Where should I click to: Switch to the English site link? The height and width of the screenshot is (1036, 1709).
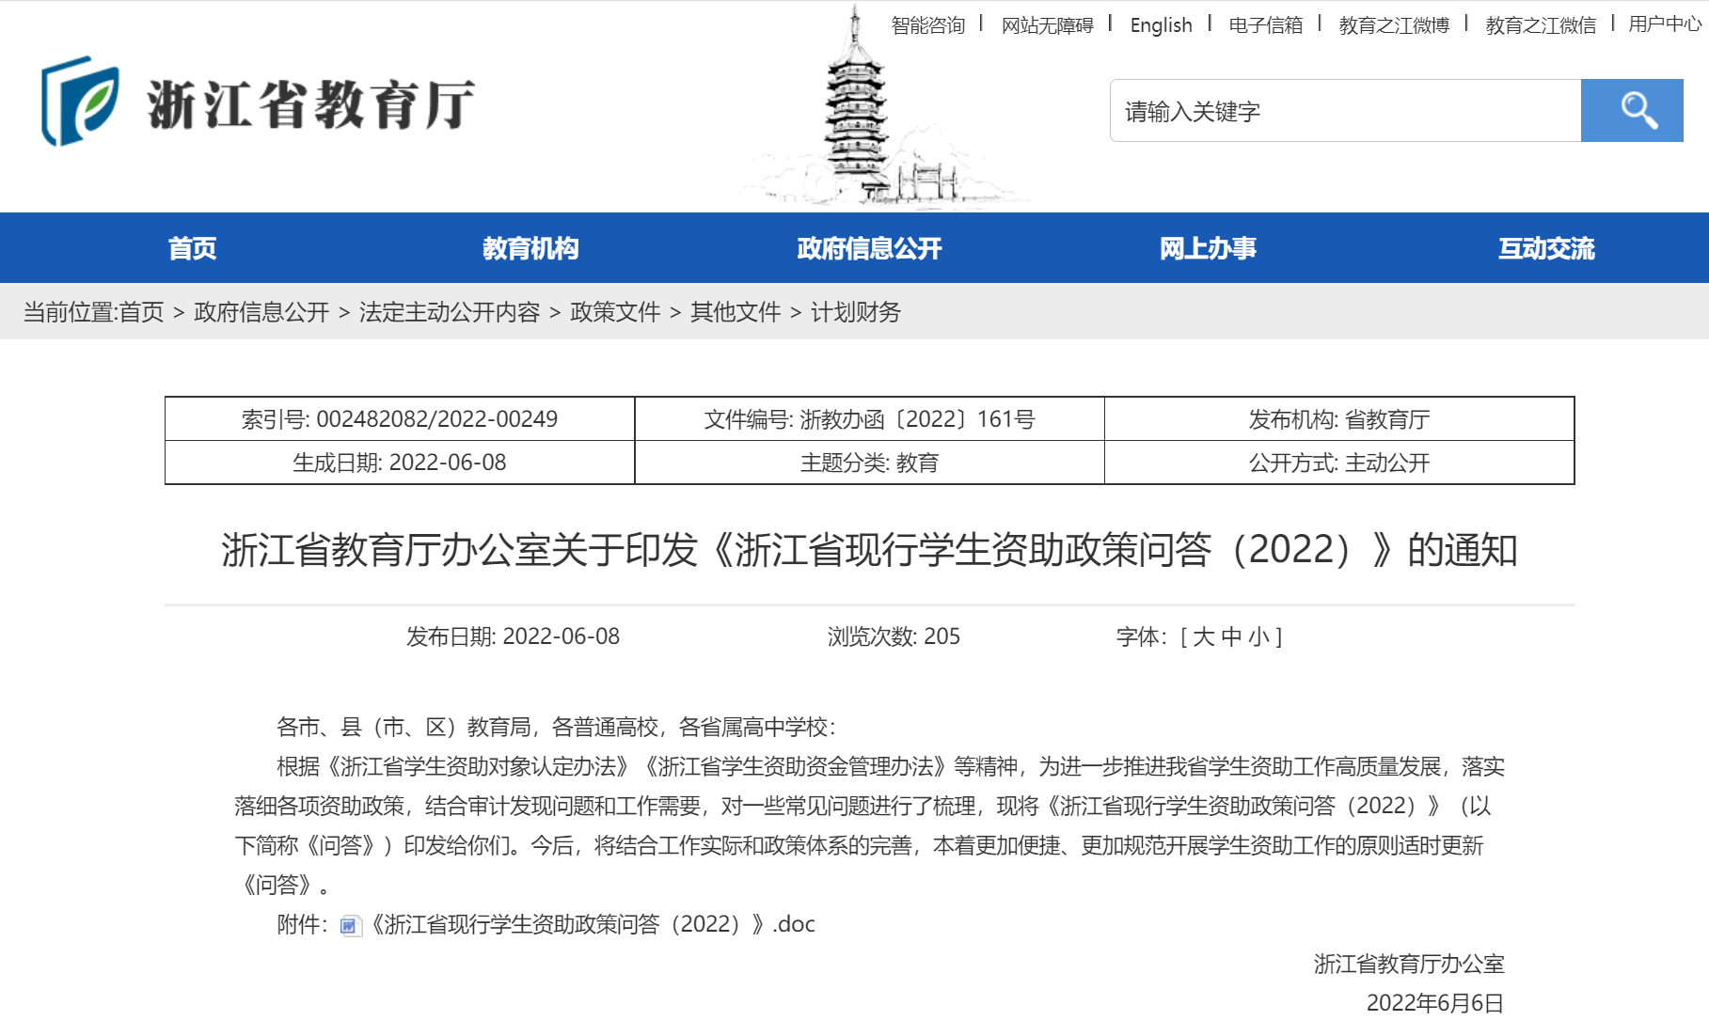point(1162,25)
